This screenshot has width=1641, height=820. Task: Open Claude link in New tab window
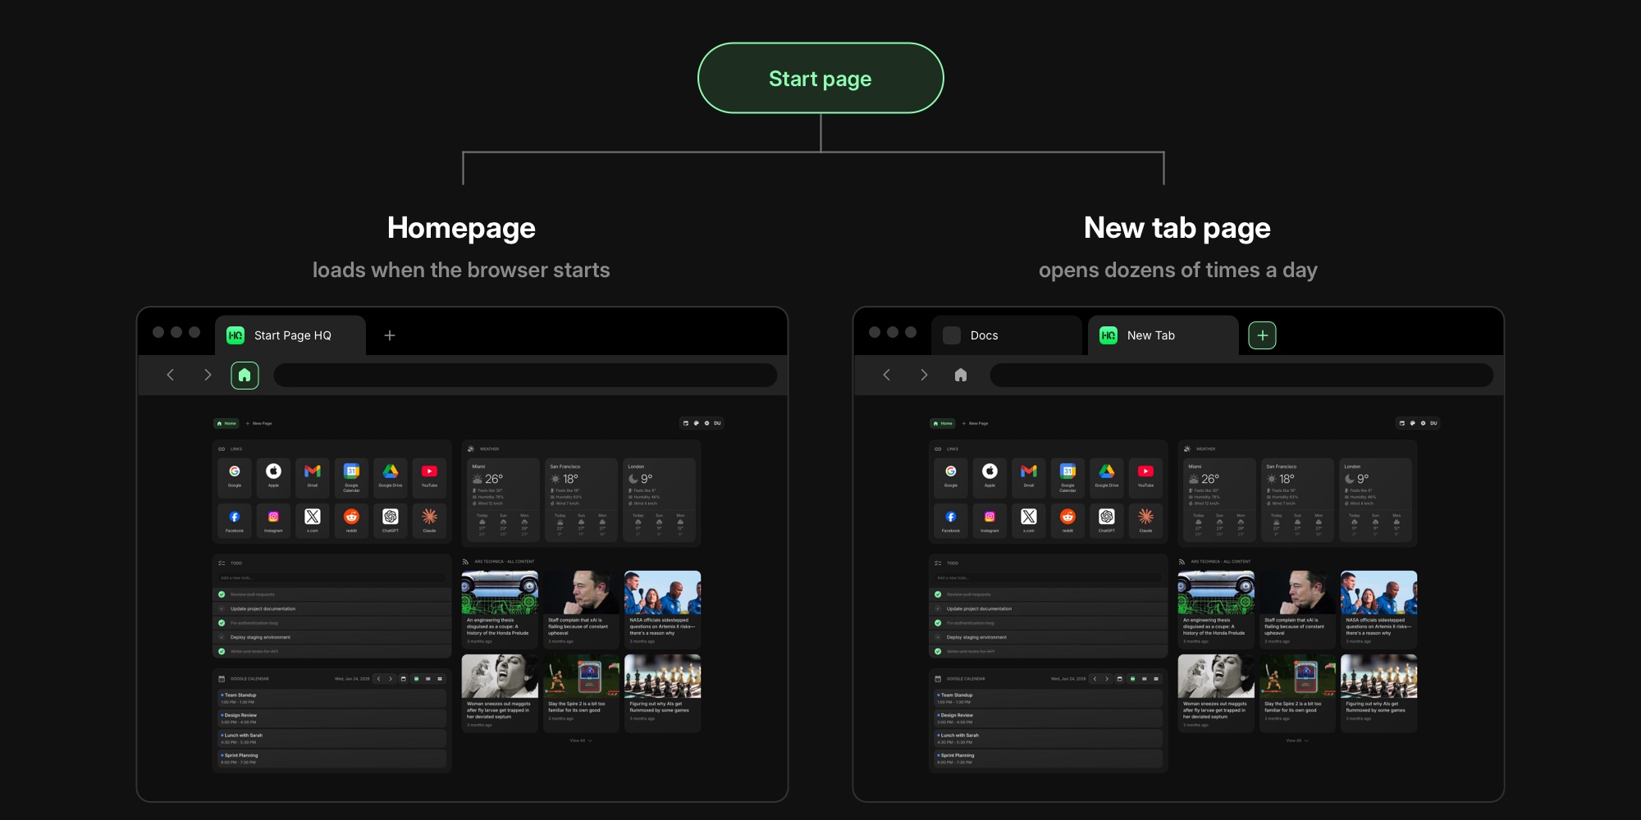point(1145,521)
